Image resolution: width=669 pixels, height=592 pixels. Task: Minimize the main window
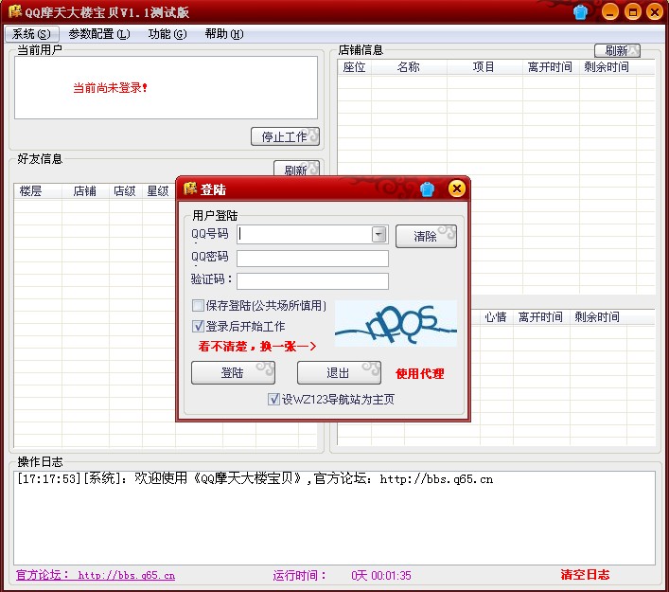(x=610, y=11)
